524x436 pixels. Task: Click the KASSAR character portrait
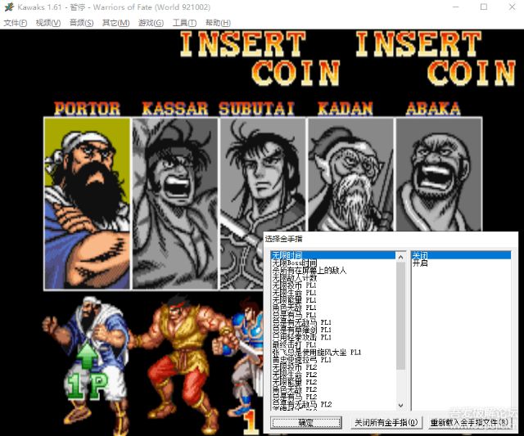click(175, 204)
